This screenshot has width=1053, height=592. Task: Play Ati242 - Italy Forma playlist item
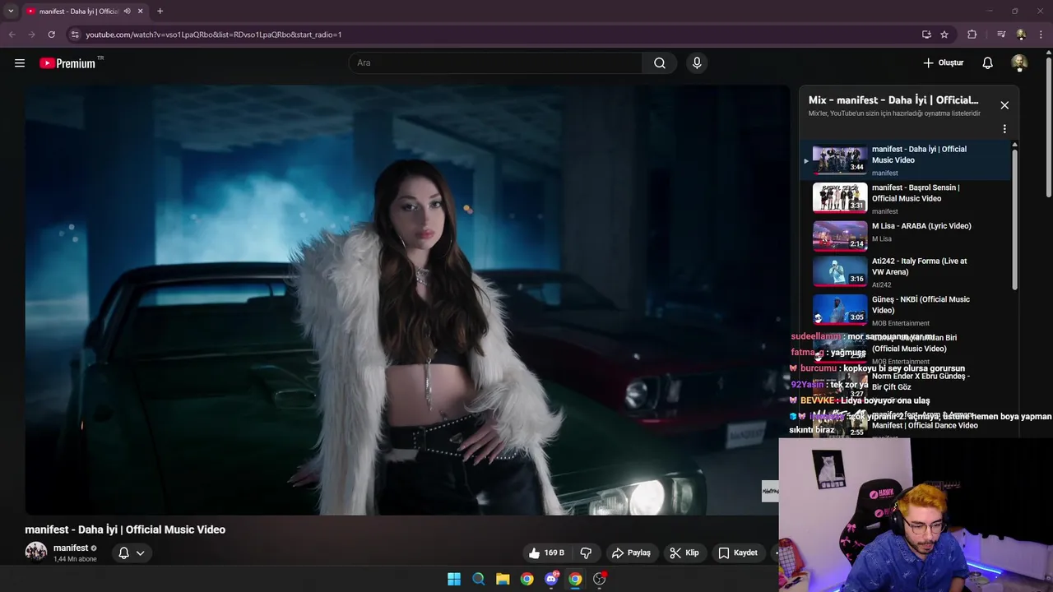(x=905, y=272)
